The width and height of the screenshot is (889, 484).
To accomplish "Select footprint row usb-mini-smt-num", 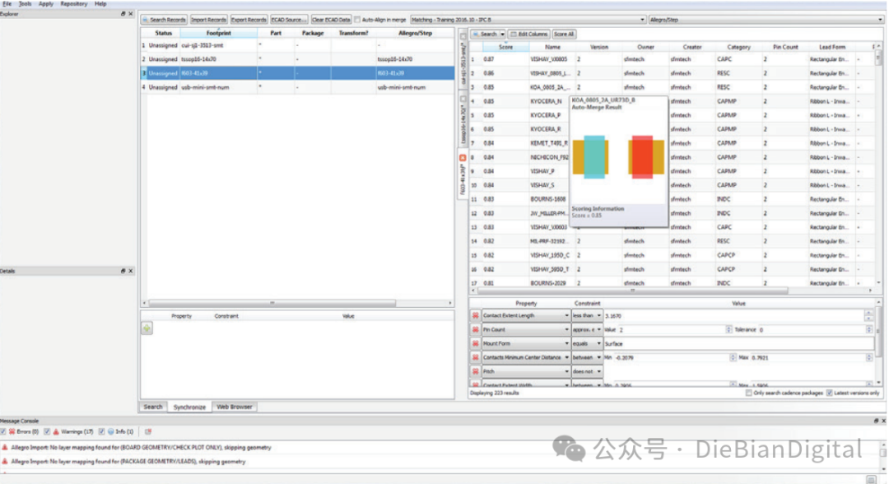I will click(x=297, y=87).
